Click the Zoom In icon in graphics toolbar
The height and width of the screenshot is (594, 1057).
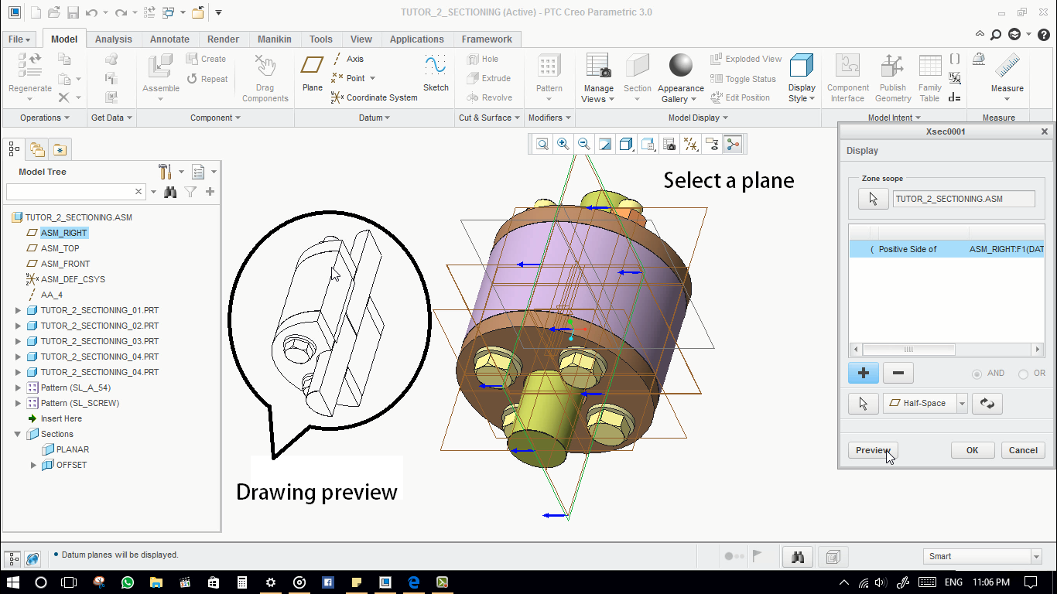563,144
